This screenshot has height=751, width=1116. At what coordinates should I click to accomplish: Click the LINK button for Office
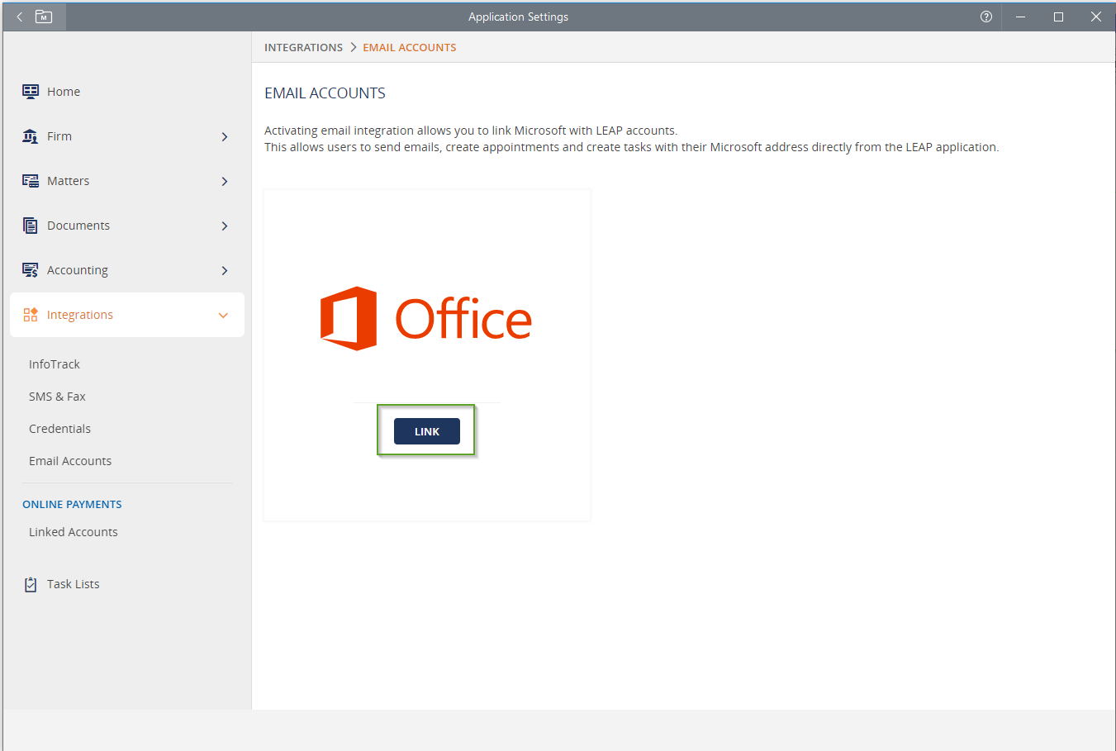(427, 431)
